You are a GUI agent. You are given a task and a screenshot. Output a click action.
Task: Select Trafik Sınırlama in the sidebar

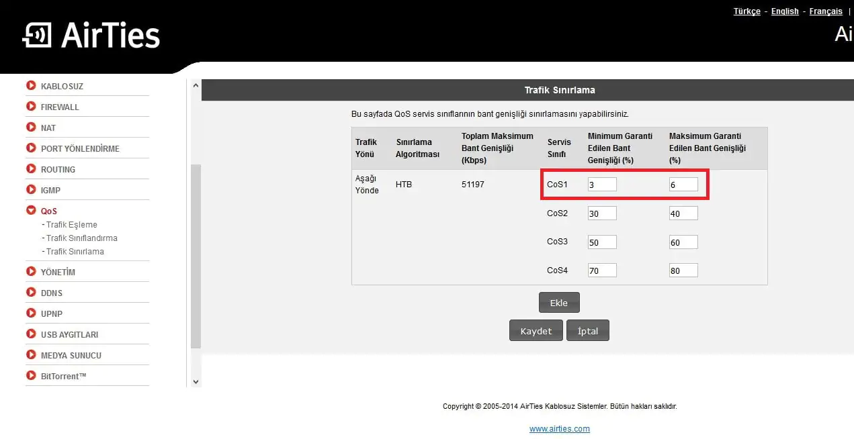tap(75, 252)
